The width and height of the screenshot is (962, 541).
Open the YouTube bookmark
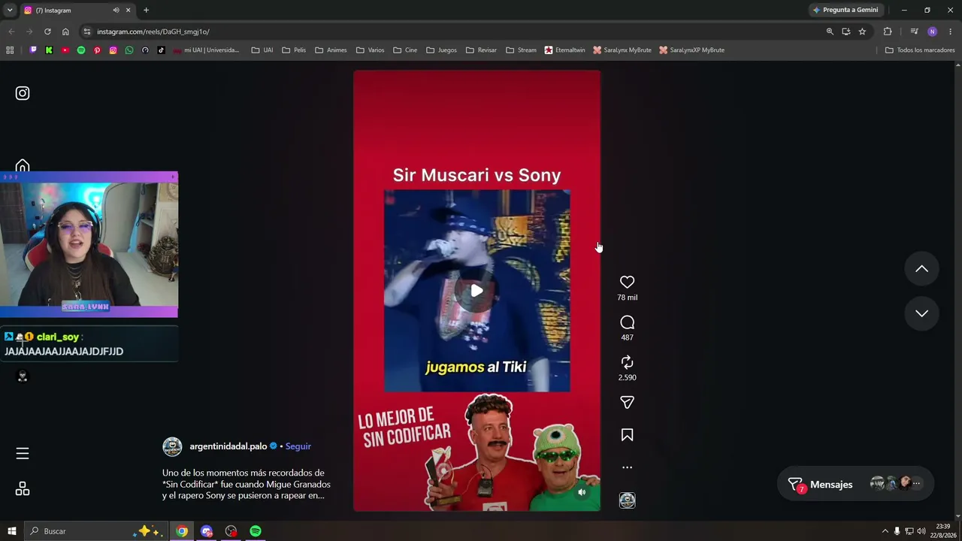click(65, 50)
